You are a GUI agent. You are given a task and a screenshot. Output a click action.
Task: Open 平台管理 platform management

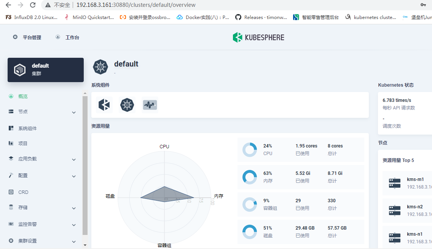[x=32, y=37]
